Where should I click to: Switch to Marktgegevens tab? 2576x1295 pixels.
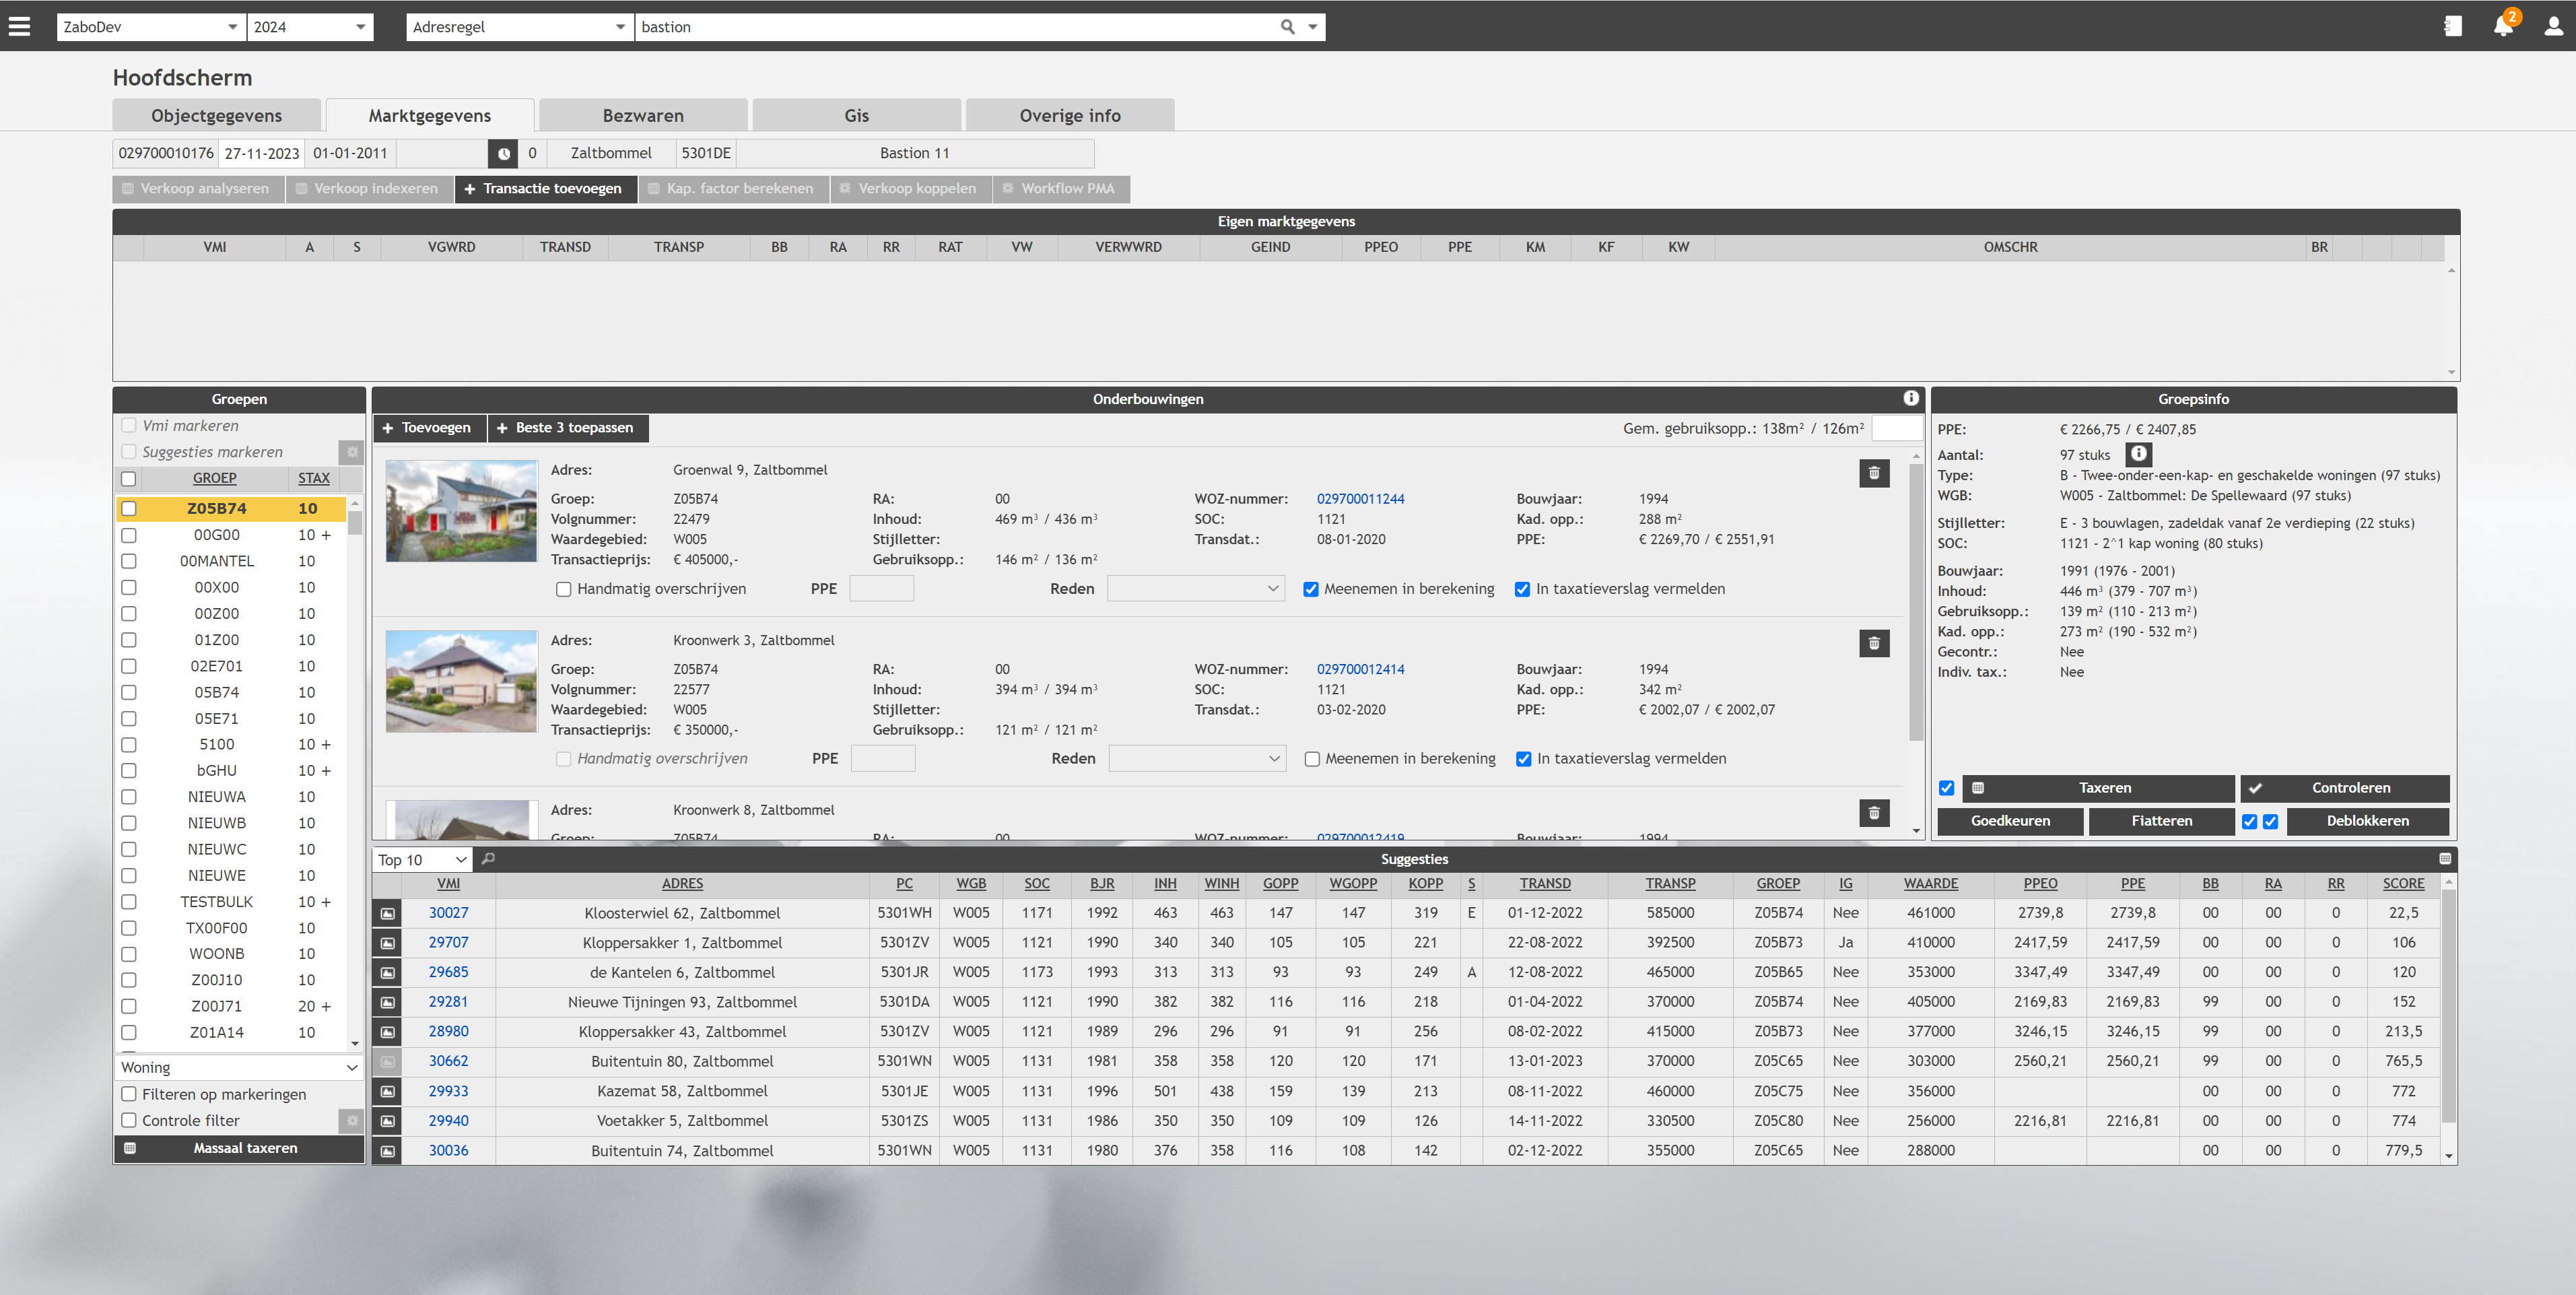pos(430,116)
